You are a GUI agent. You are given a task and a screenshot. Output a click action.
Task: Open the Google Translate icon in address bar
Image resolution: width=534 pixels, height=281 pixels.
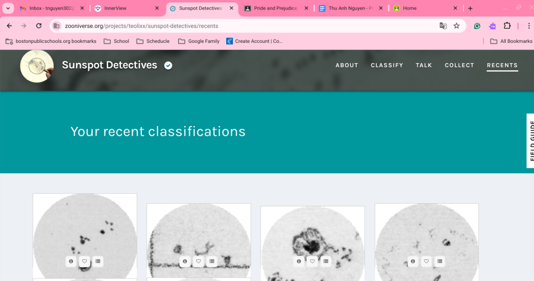click(443, 26)
